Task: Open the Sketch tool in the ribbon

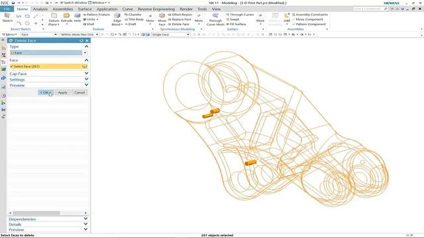Action: 7,18
